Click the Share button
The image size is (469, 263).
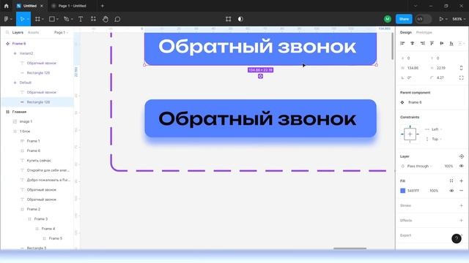404,19
